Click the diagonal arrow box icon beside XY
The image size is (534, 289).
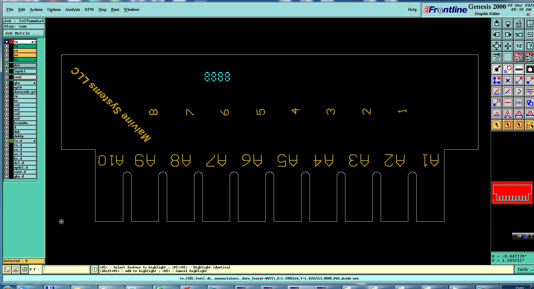pyautogui.click(x=7, y=269)
